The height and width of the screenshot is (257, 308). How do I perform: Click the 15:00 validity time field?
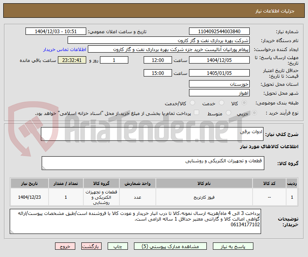click(x=158, y=73)
